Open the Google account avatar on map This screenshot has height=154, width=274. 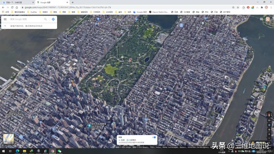tap(268, 19)
